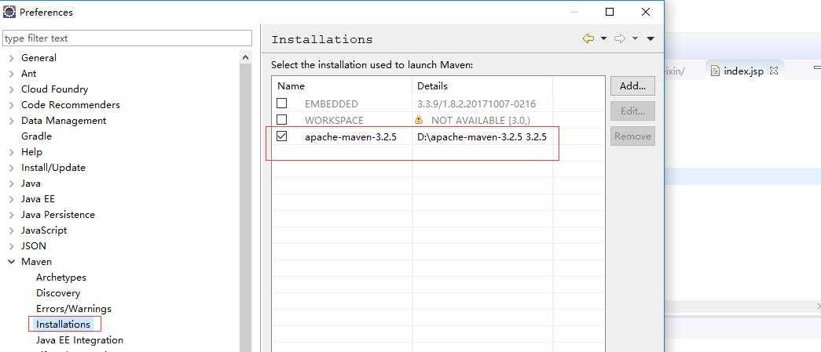Select Java EE Integration under Maven
The image size is (821, 352).
click(79, 340)
